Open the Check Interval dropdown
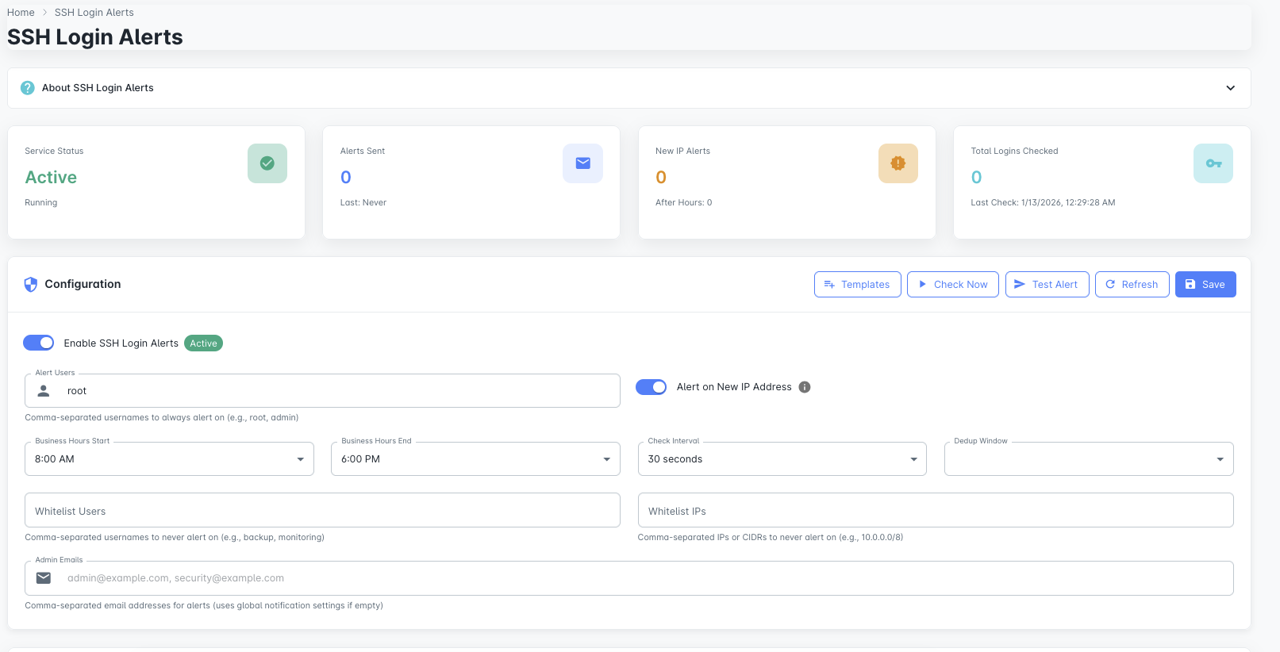 [x=782, y=459]
